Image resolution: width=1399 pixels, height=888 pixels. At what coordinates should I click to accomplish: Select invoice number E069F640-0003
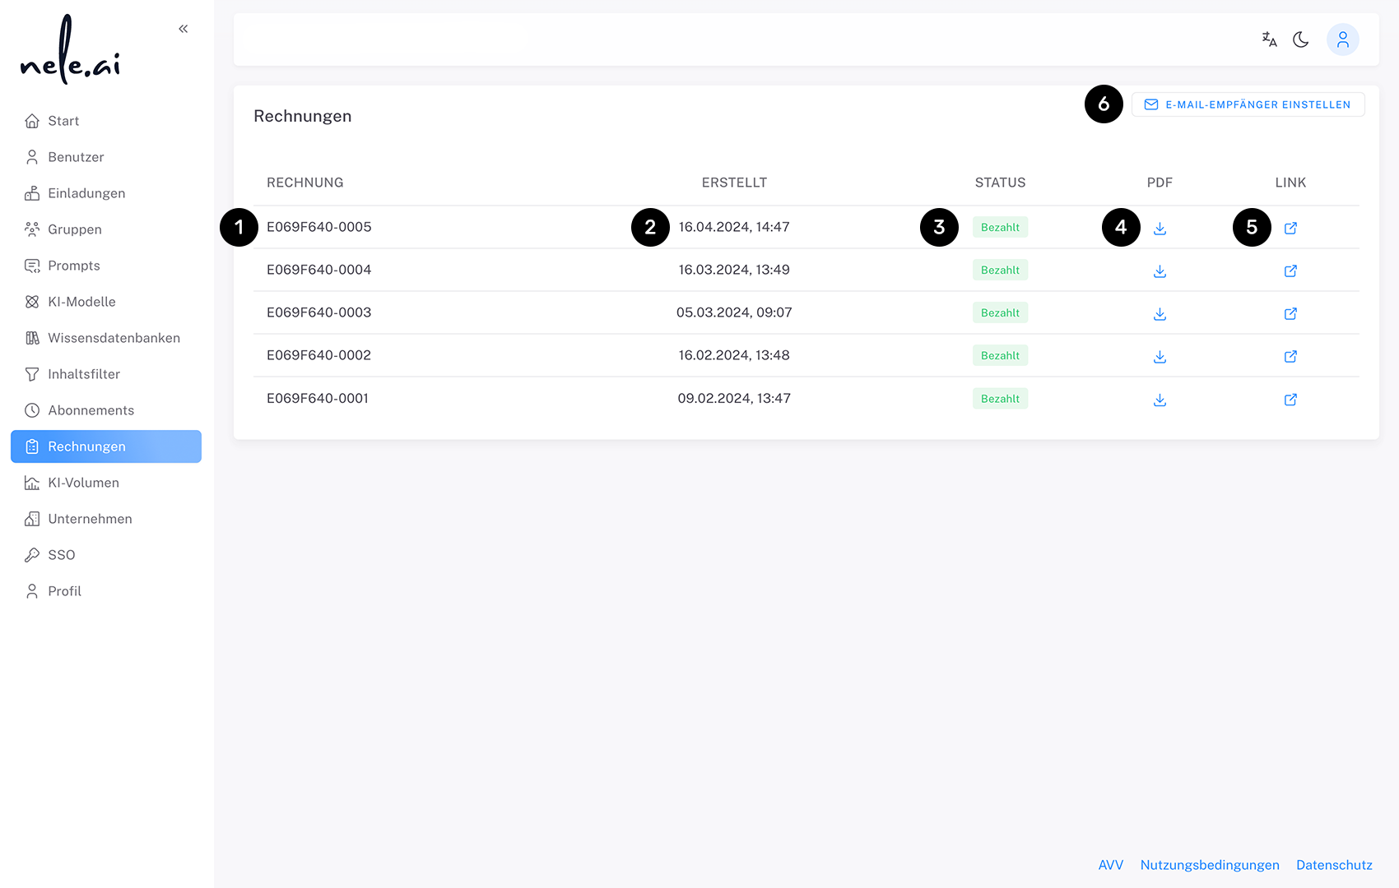pos(319,312)
